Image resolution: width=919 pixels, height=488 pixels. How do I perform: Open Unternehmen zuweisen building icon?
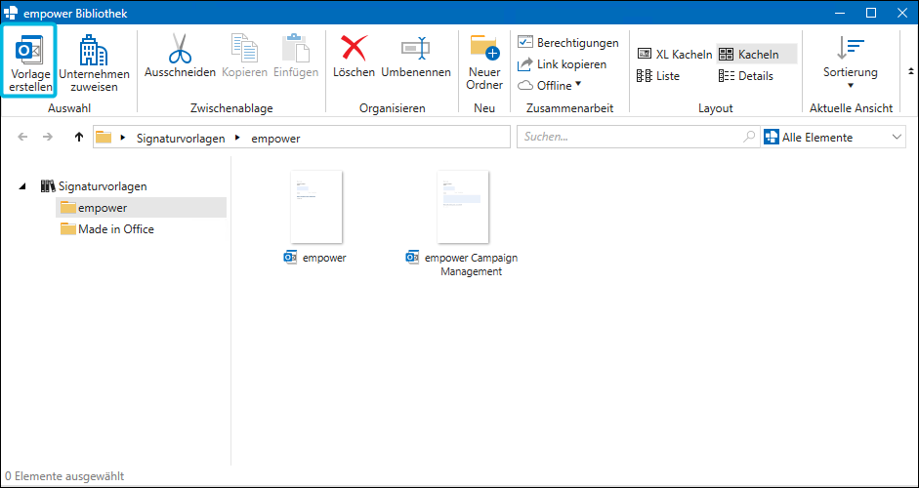[94, 50]
